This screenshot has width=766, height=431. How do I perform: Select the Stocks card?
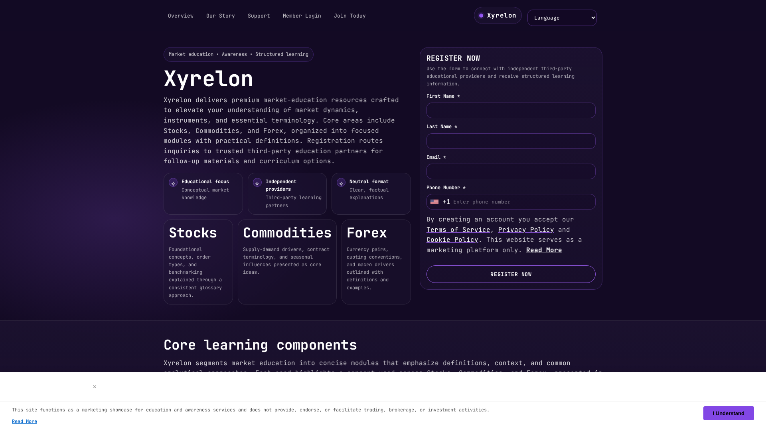click(198, 262)
